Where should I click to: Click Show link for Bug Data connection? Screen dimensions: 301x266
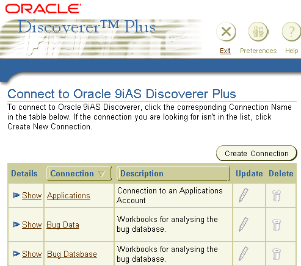pos(32,225)
